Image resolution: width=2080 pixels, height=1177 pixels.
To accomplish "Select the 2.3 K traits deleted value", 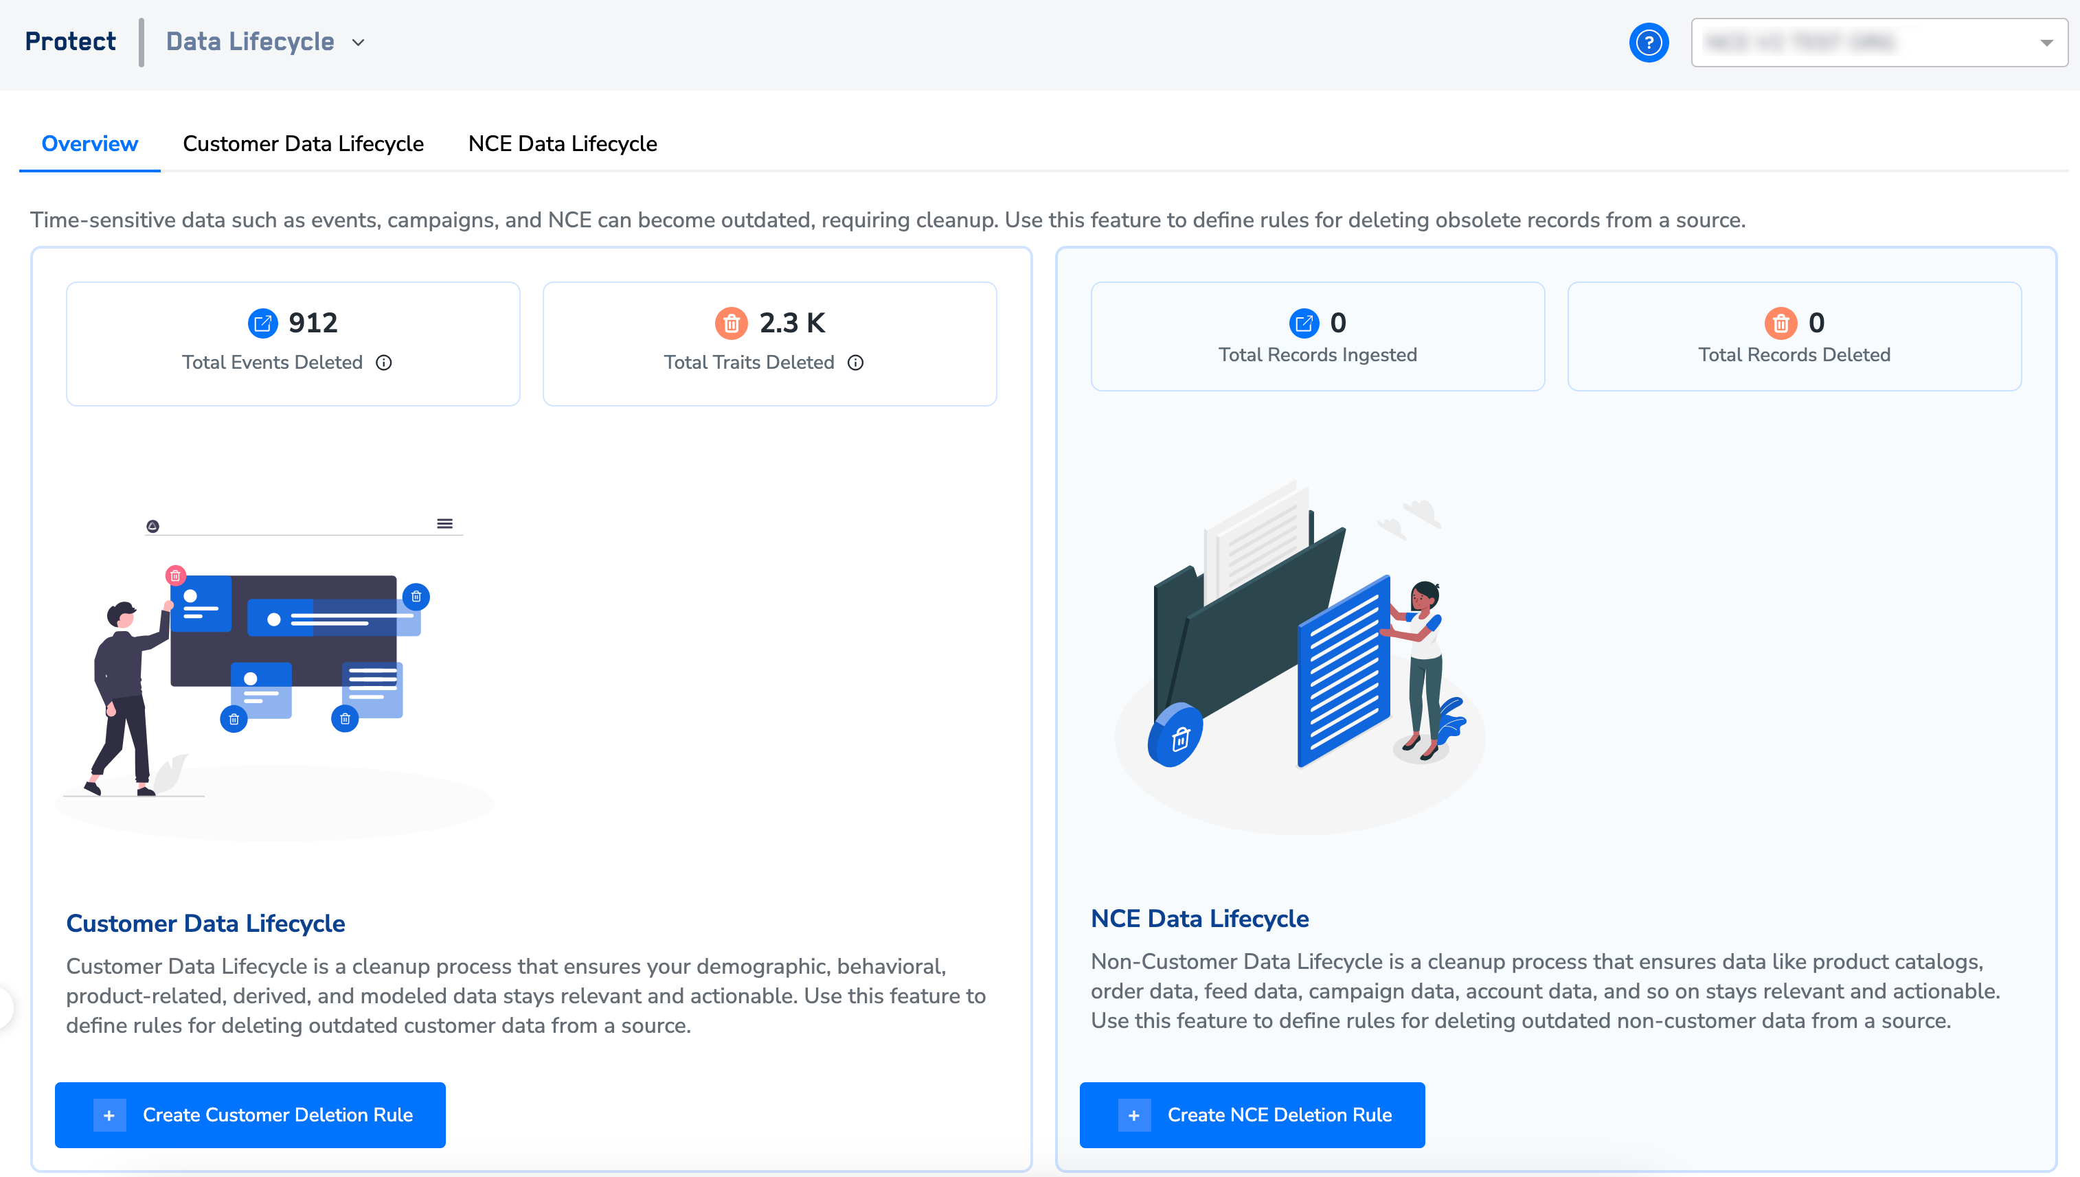I will pyautogui.click(x=792, y=323).
